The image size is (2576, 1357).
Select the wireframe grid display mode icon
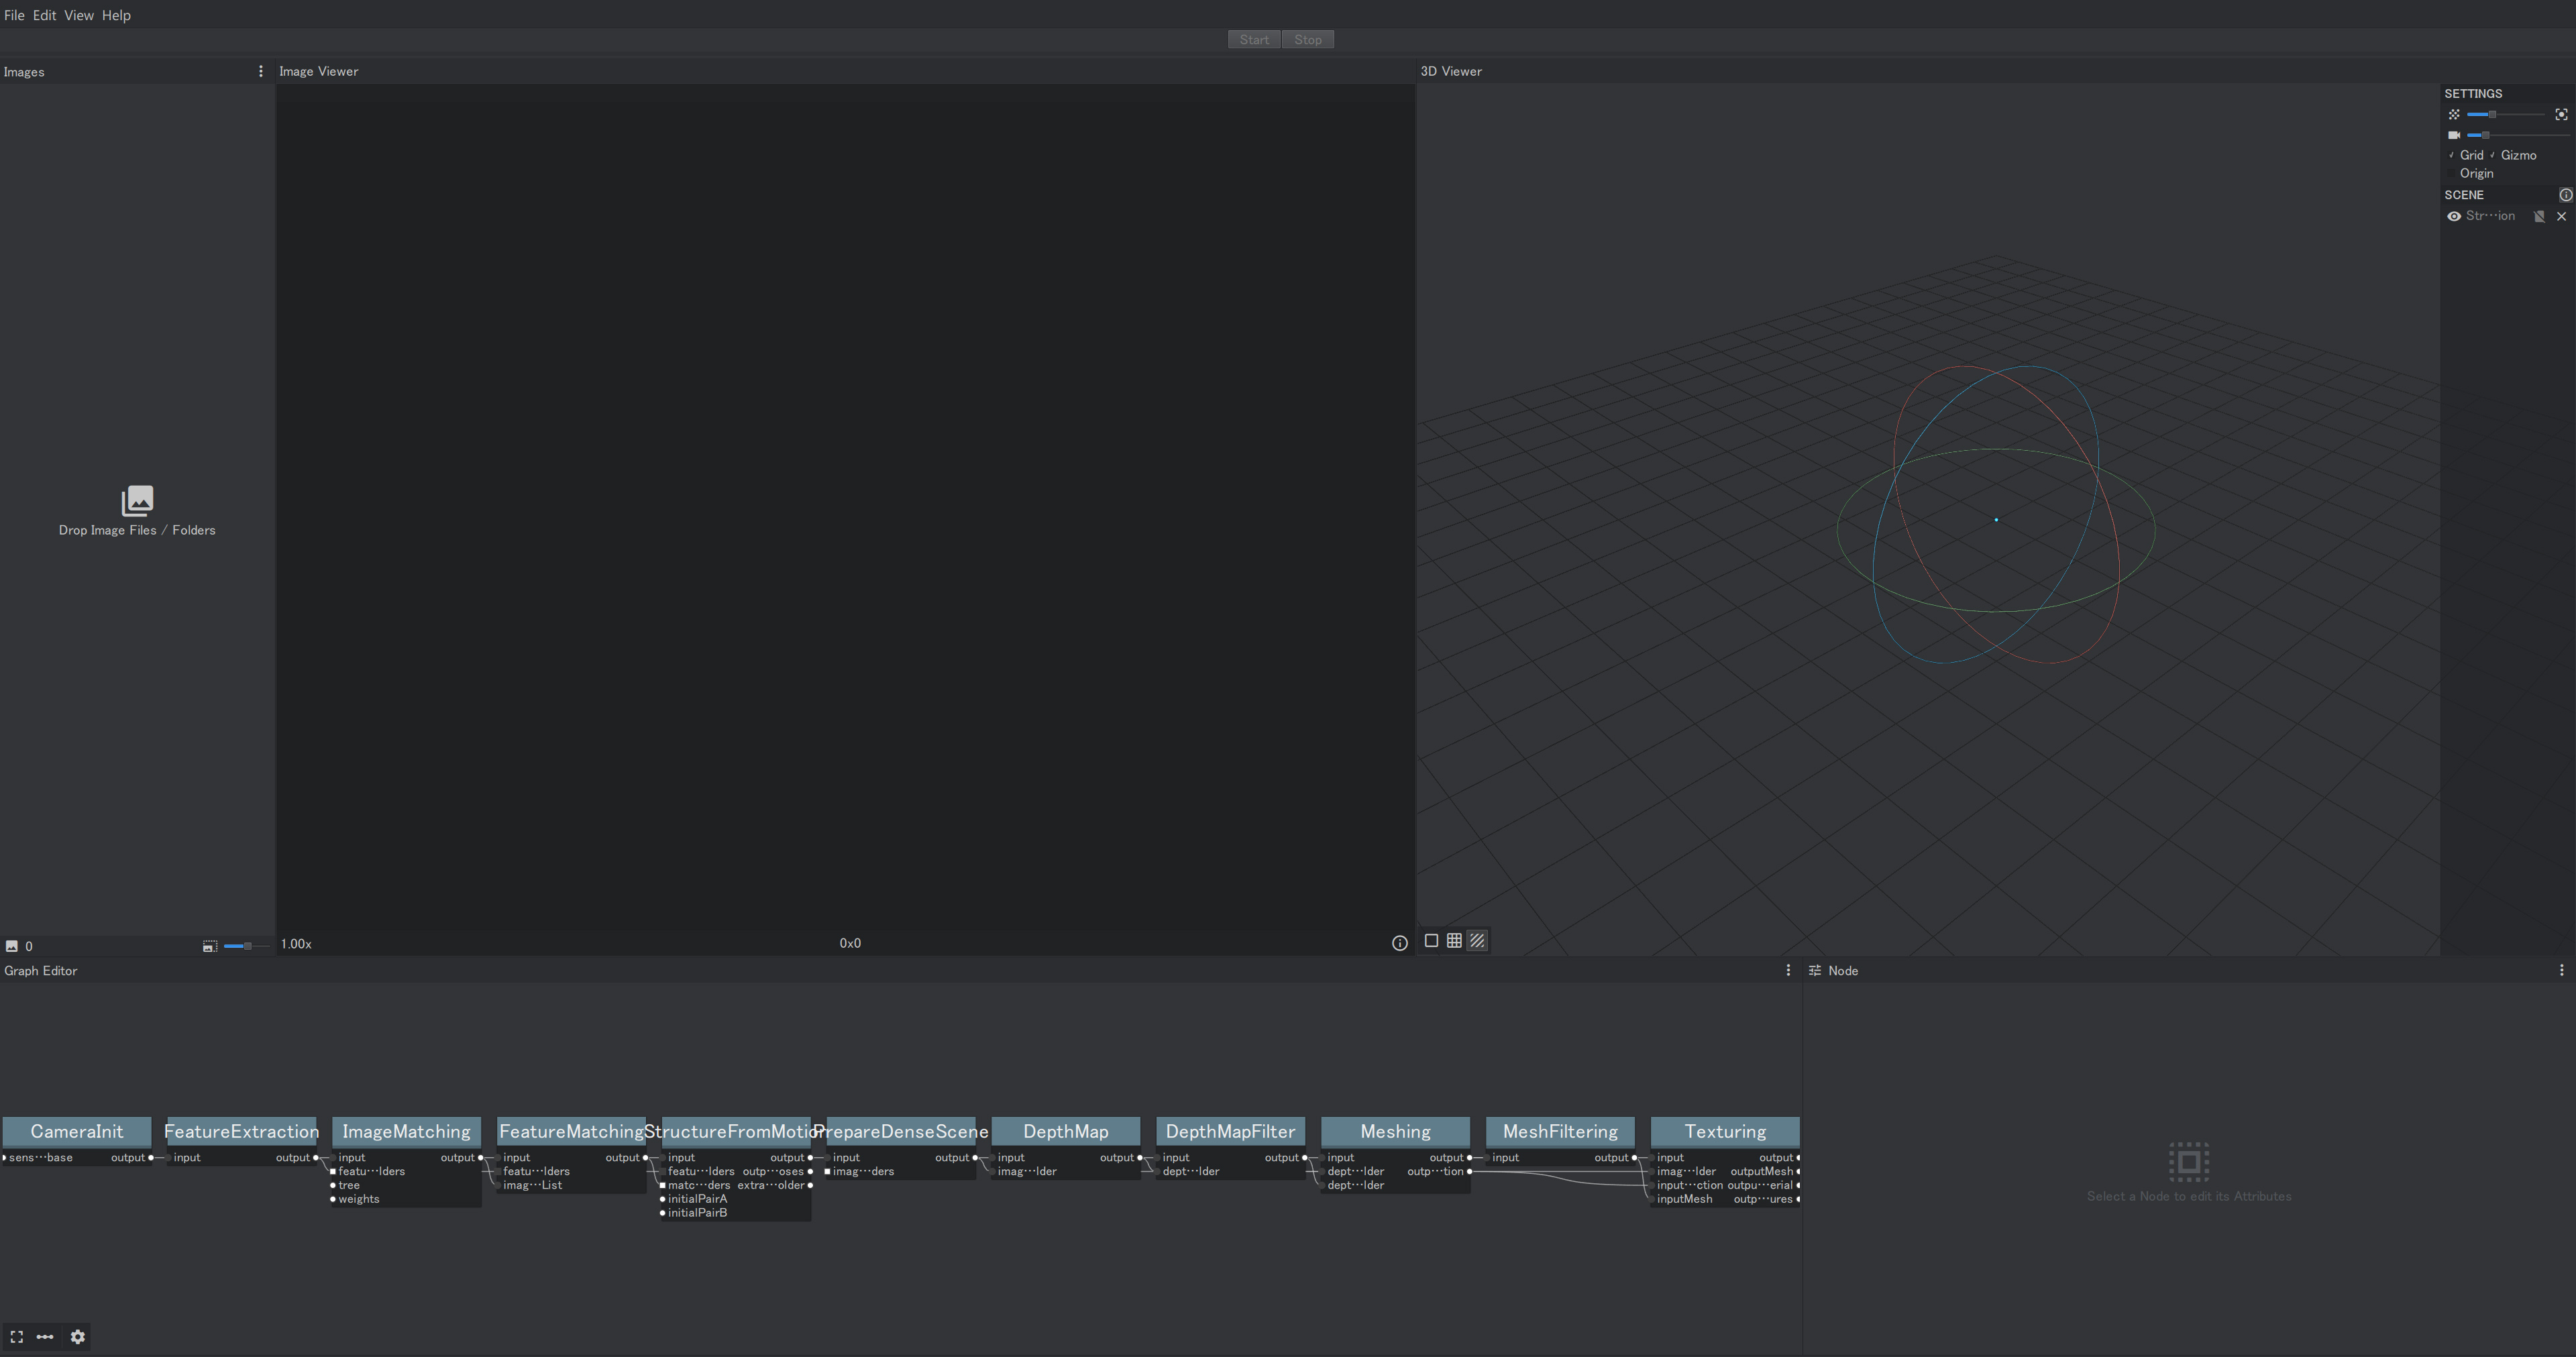click(x=1454, y=941)
